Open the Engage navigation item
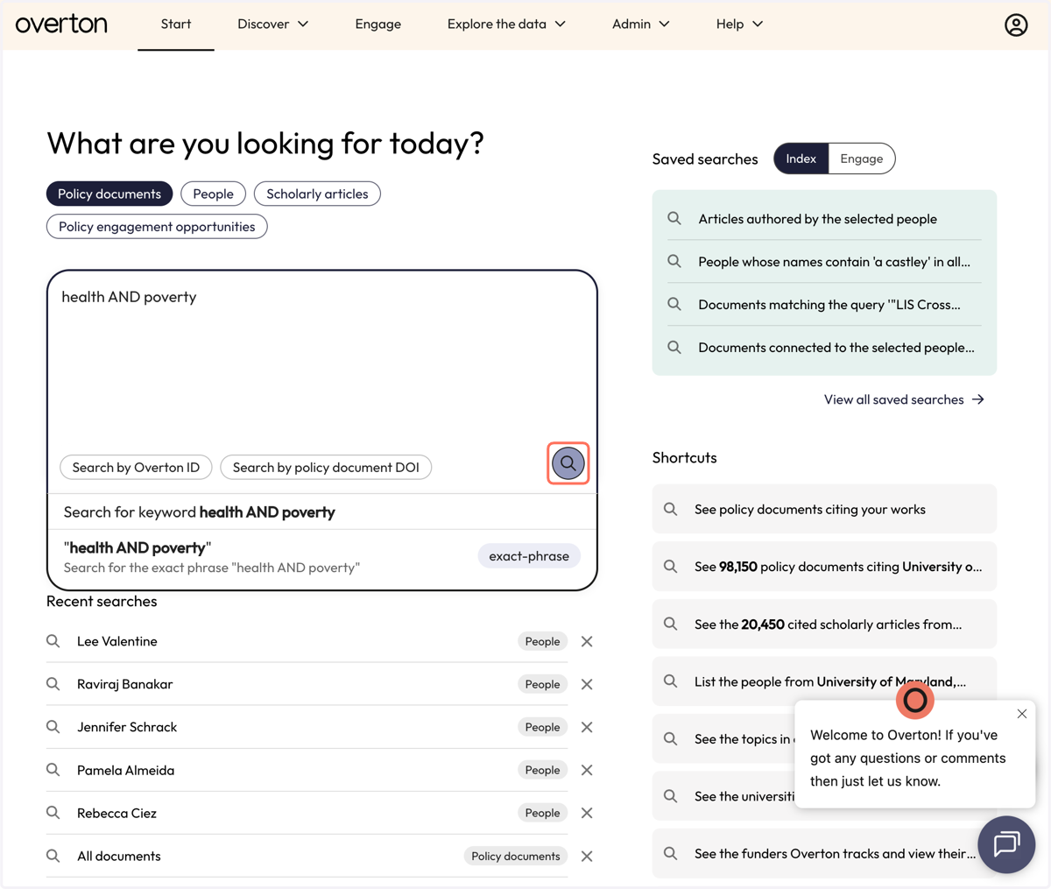 pos(378,25)
